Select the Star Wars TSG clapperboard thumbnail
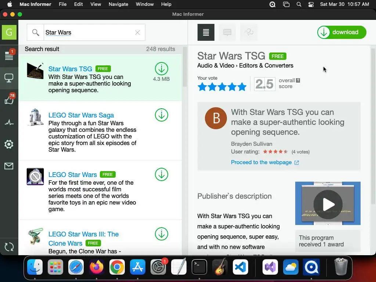This screenshot has width=376, height=282. 35,71
